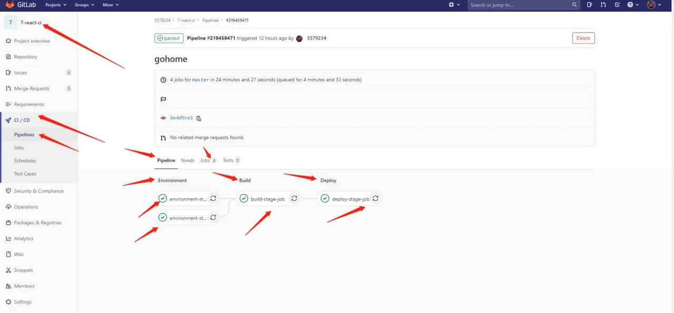Delete the pipeline with the Delete button
The height and width of the screenshot is (313, 674).
[583, 38]
